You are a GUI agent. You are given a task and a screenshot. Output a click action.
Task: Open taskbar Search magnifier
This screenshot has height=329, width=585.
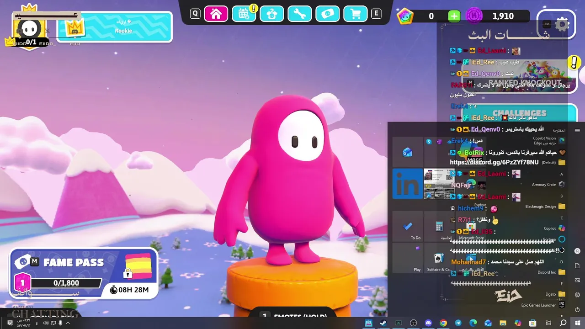(x=563, y=323)
